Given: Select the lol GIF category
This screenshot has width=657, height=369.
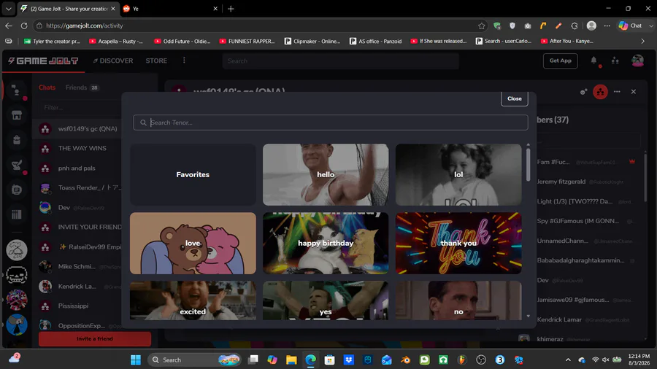Looking at the screenshot, I should [458, 174].
